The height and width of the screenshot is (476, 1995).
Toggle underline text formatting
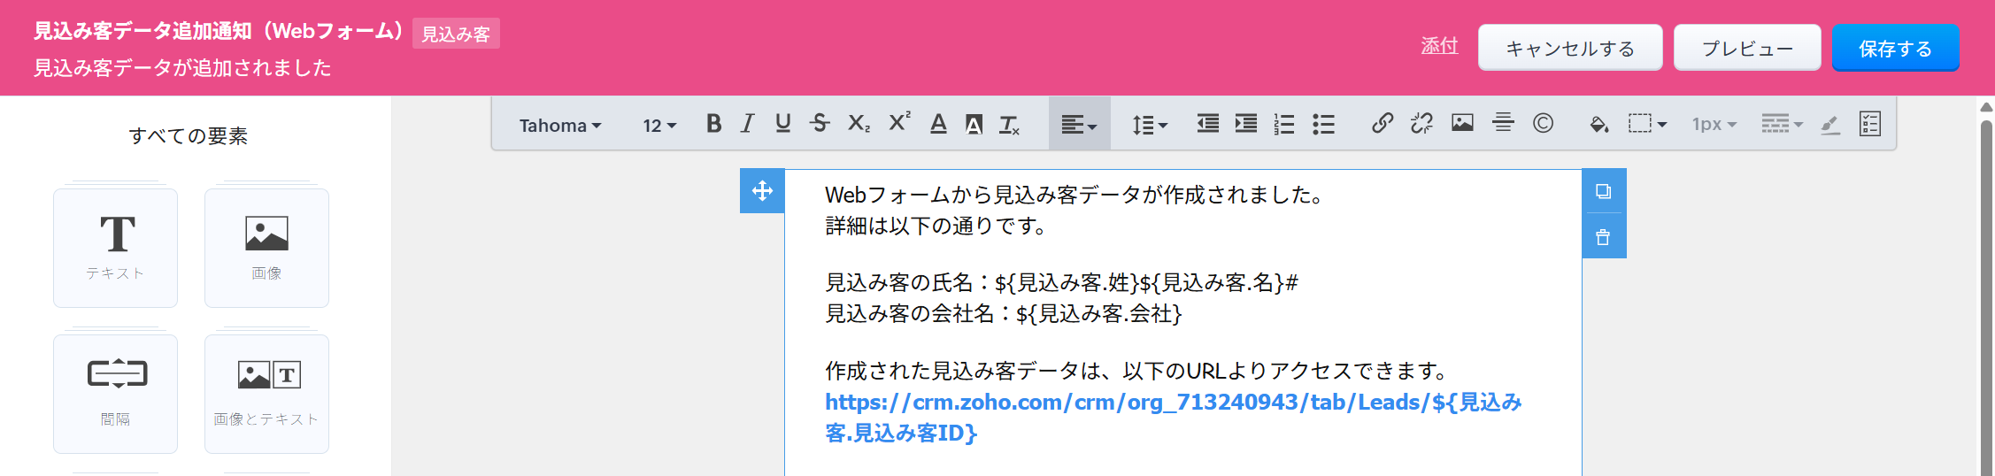tap(782, 124)
